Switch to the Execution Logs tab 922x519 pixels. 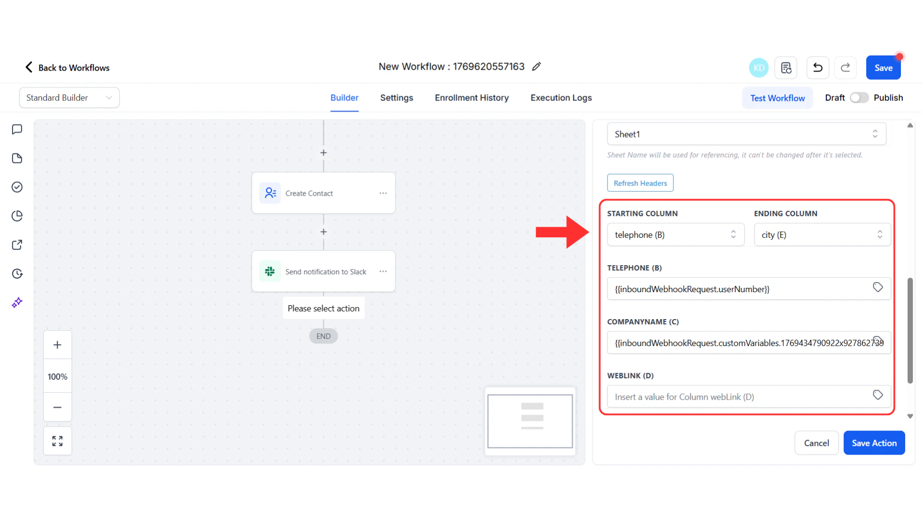pyautogui.click(x=561, y=98)
